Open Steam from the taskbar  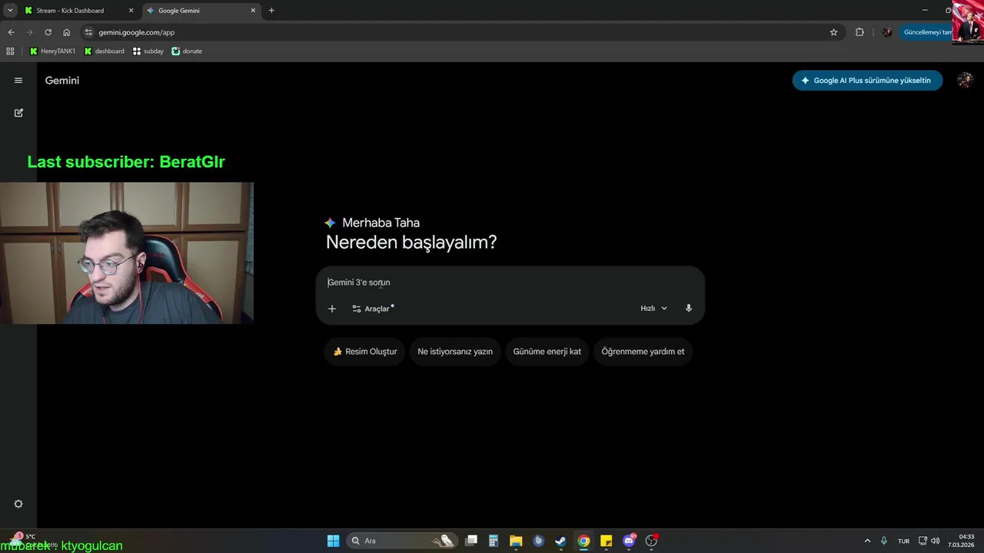561,541
